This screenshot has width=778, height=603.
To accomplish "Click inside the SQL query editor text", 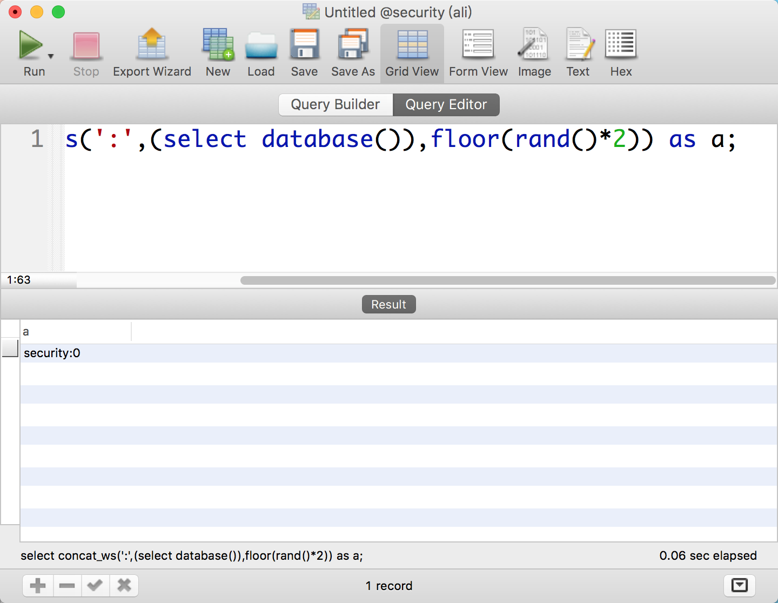I will pyautogui.click(x=400, y=139).
